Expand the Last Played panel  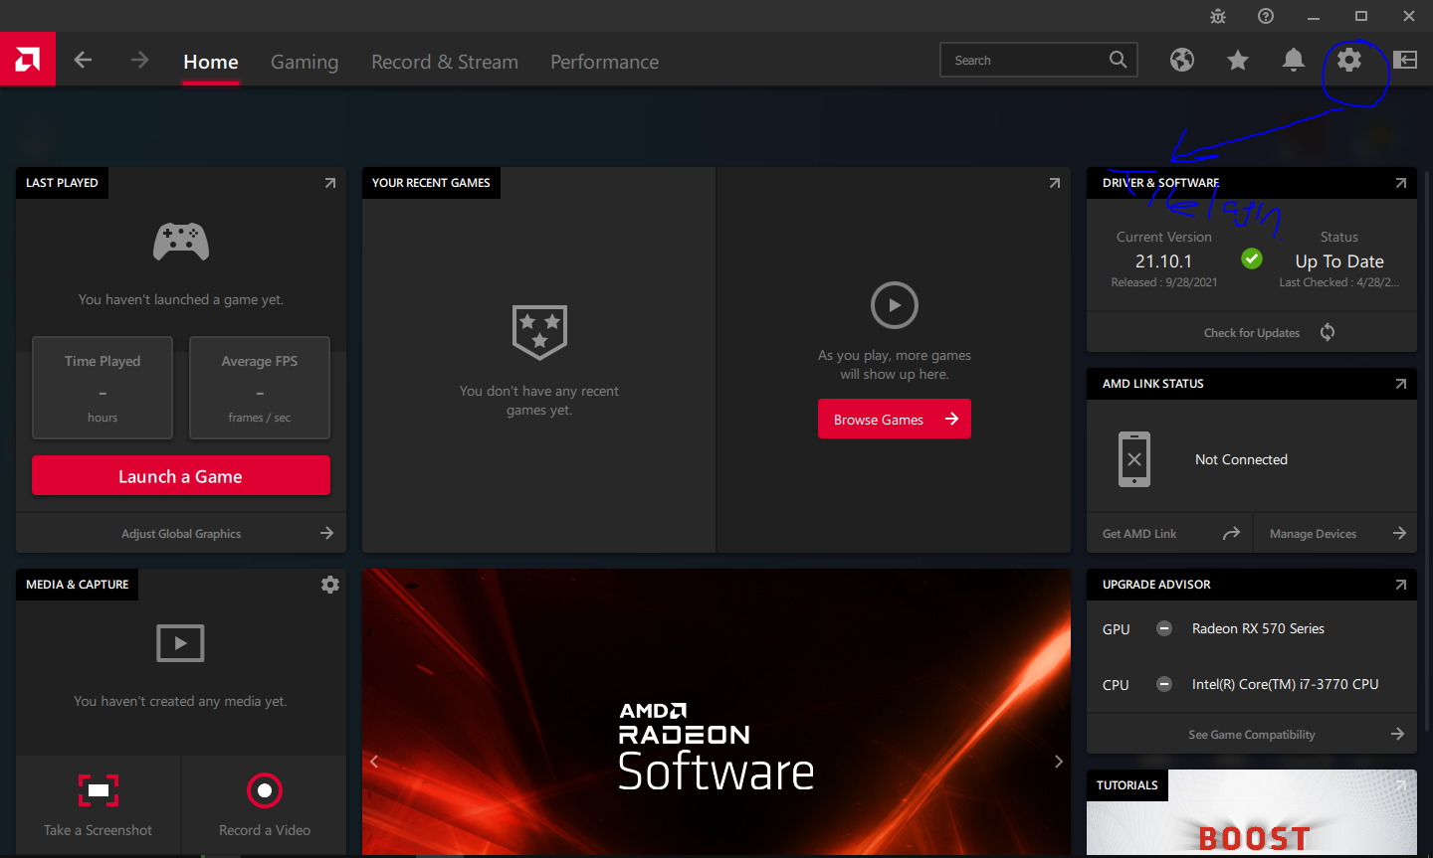[330, 183]
